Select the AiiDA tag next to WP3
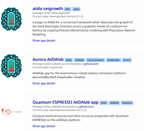 pos(76,9)
